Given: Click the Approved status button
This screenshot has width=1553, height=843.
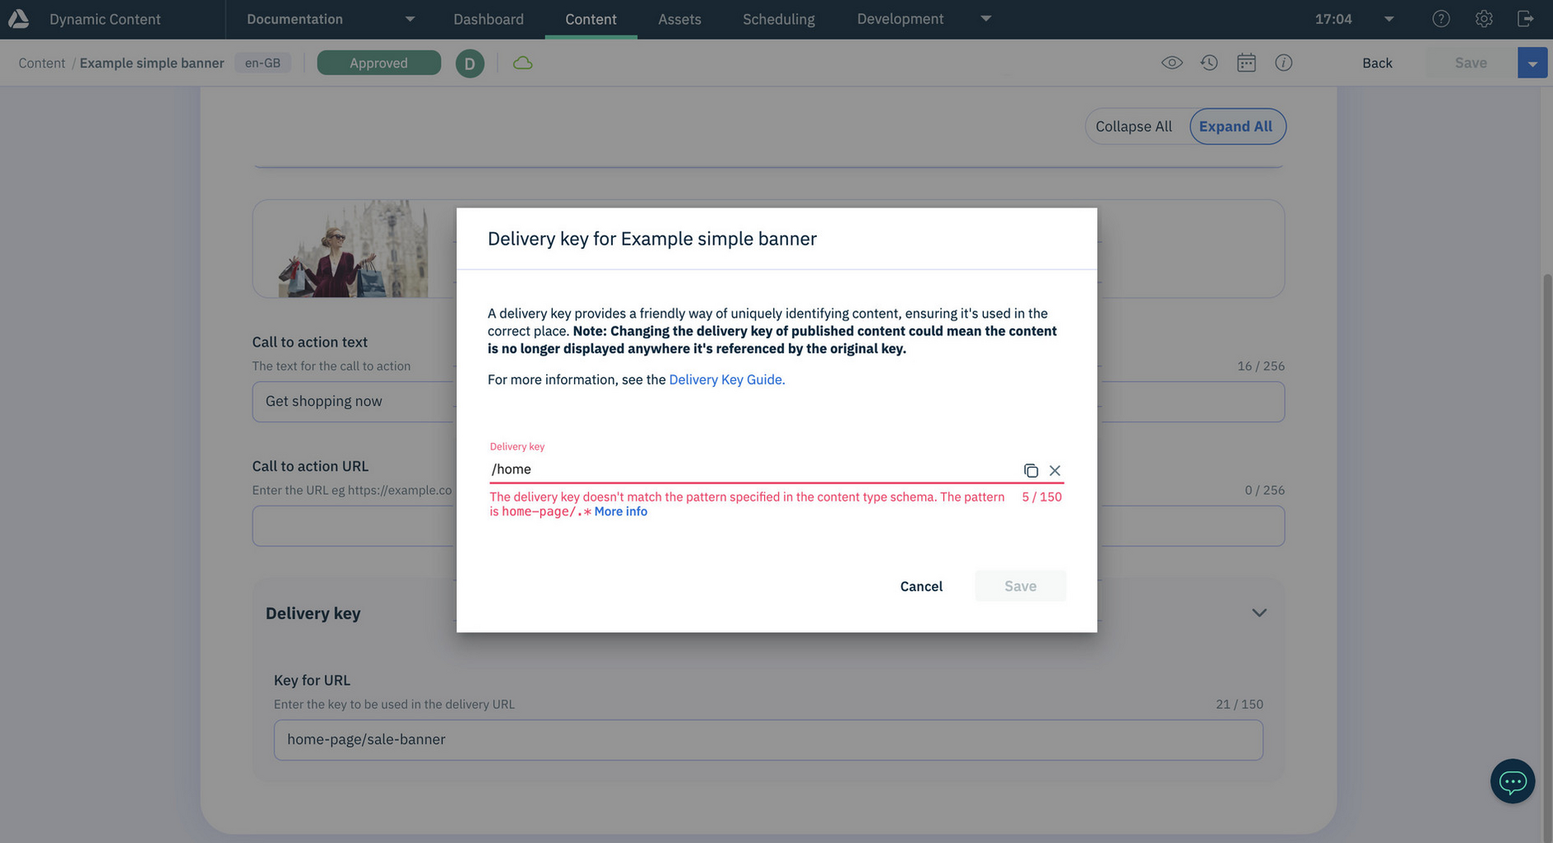Looking at the screenshot, I should 378,63.
